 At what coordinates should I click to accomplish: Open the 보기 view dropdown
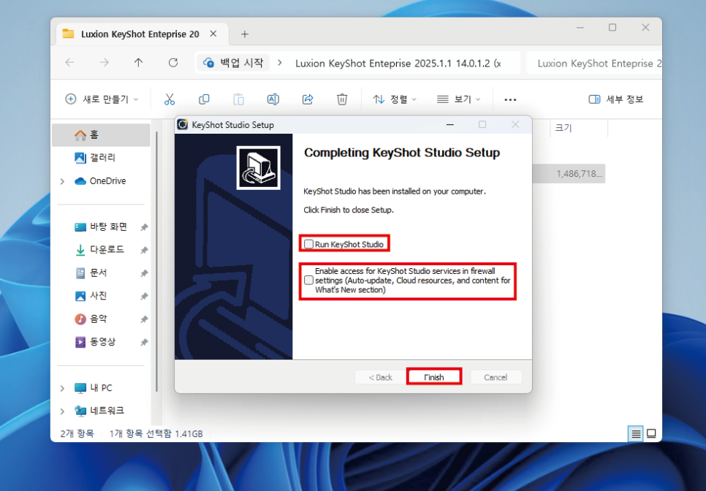[459, 99]
